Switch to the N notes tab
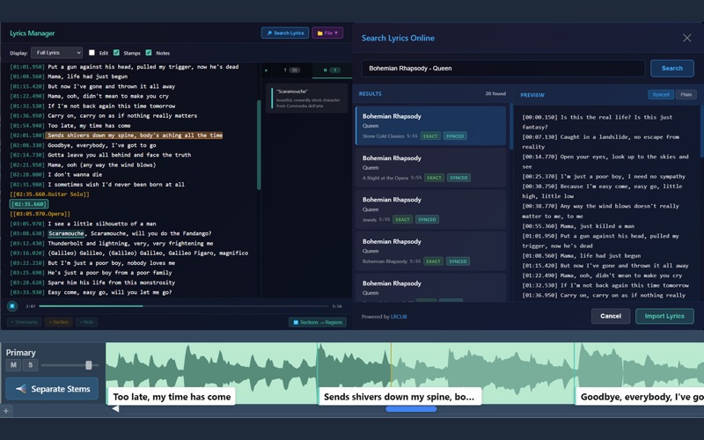This screenshot has height=440, width=704. pos(332,70)
